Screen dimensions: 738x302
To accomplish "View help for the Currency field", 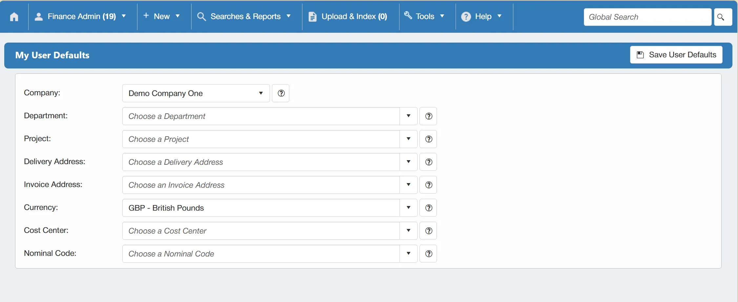I will (428, 208).
